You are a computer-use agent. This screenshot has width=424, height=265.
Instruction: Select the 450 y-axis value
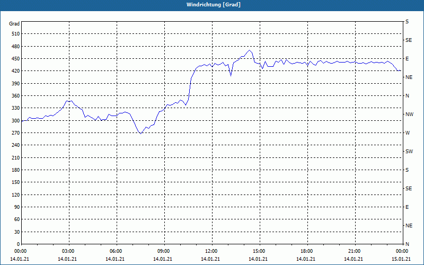pyautogui.click(x=16, y=59)
